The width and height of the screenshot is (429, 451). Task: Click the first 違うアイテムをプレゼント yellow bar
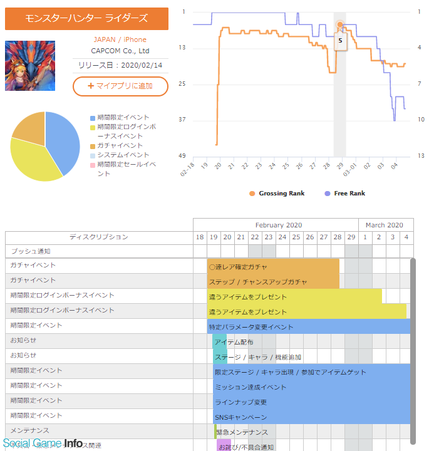point(294,296)
